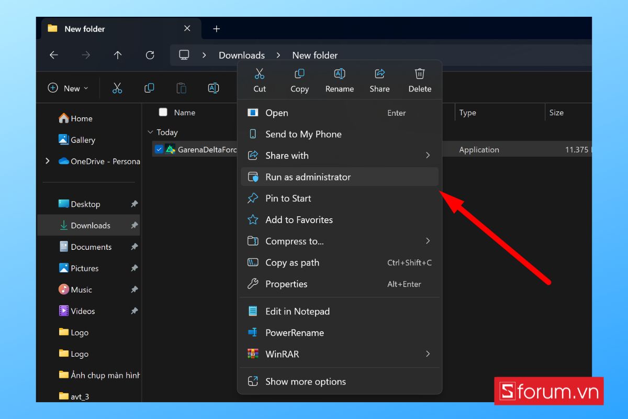Sort by the Type column header

click(x=468, y=113)
